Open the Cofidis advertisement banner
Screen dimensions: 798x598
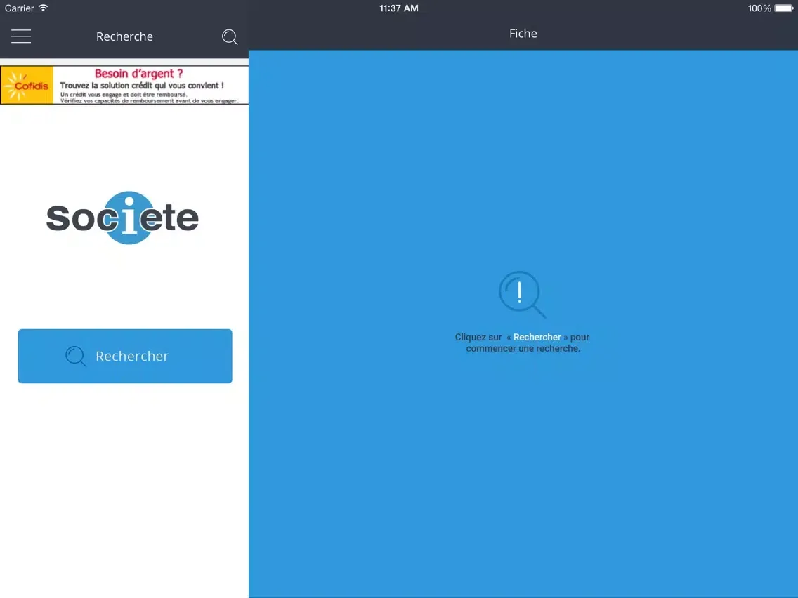124,85
